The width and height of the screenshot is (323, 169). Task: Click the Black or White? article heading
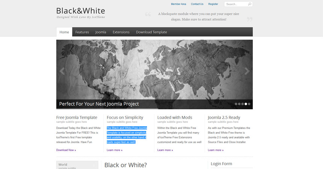pyautogui.click(x=126, y=165)
